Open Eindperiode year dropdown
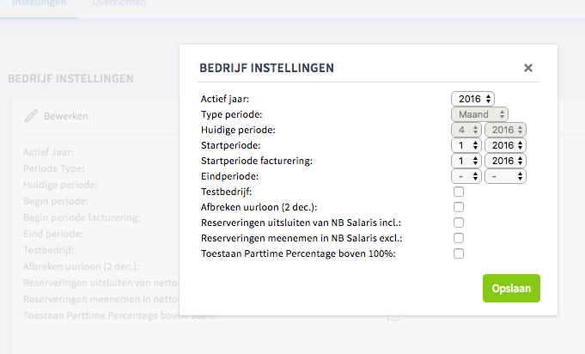The height and width of the screenshot is (354, 585). coord(505,176)
